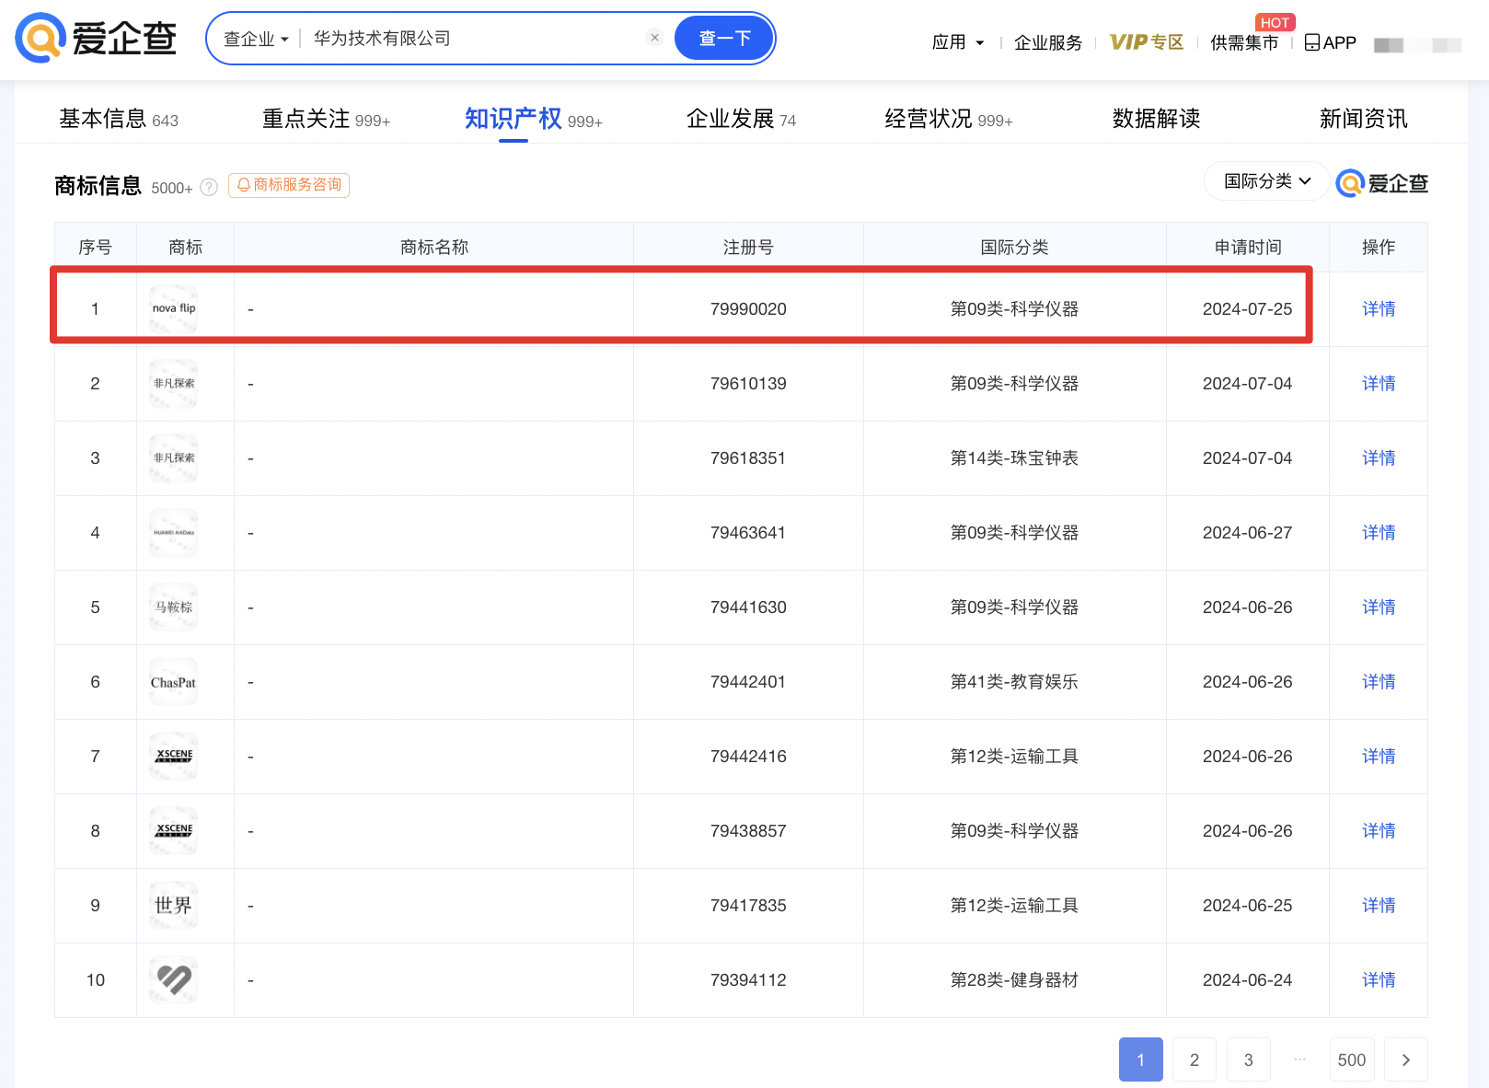Open 详情 for registration 79441630

pos(1378,607)
